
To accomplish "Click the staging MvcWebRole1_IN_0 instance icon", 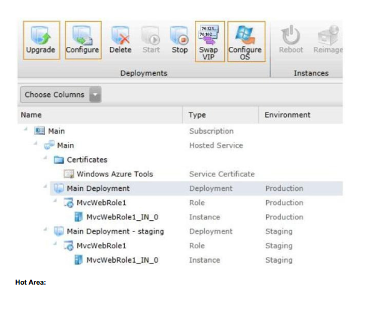I will 78,260.
